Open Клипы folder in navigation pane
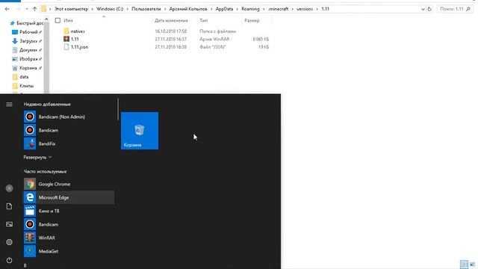 click(x=23, y=86)
